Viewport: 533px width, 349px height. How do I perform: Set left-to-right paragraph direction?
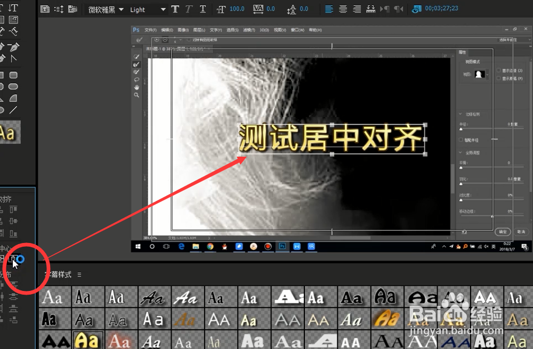pyautogui.click(x=384, y=9)
